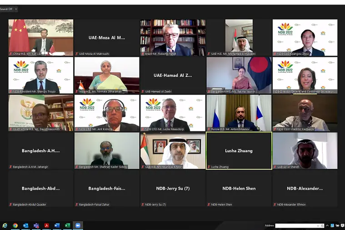345x230 pixels.
Task: Open Microsoft Teams from the taskbar
Action: tap(36, 225)
